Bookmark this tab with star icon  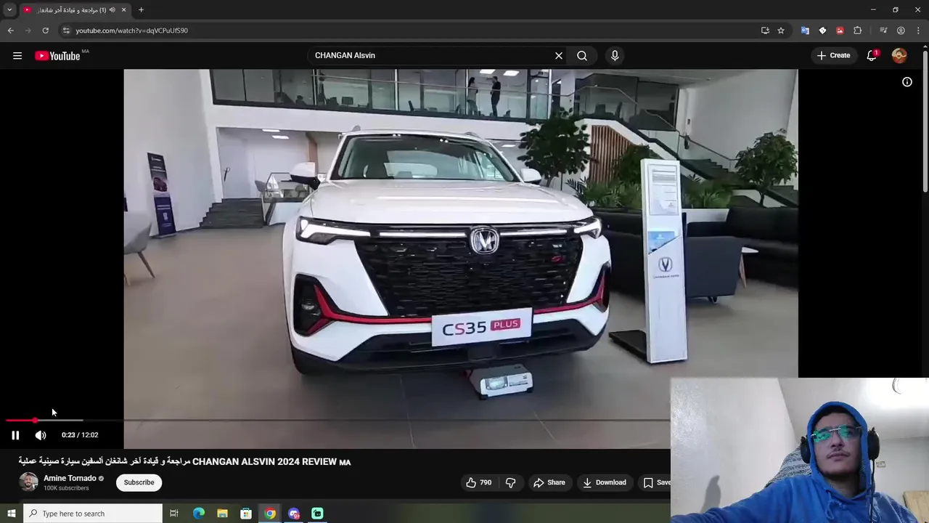point(781,31)
